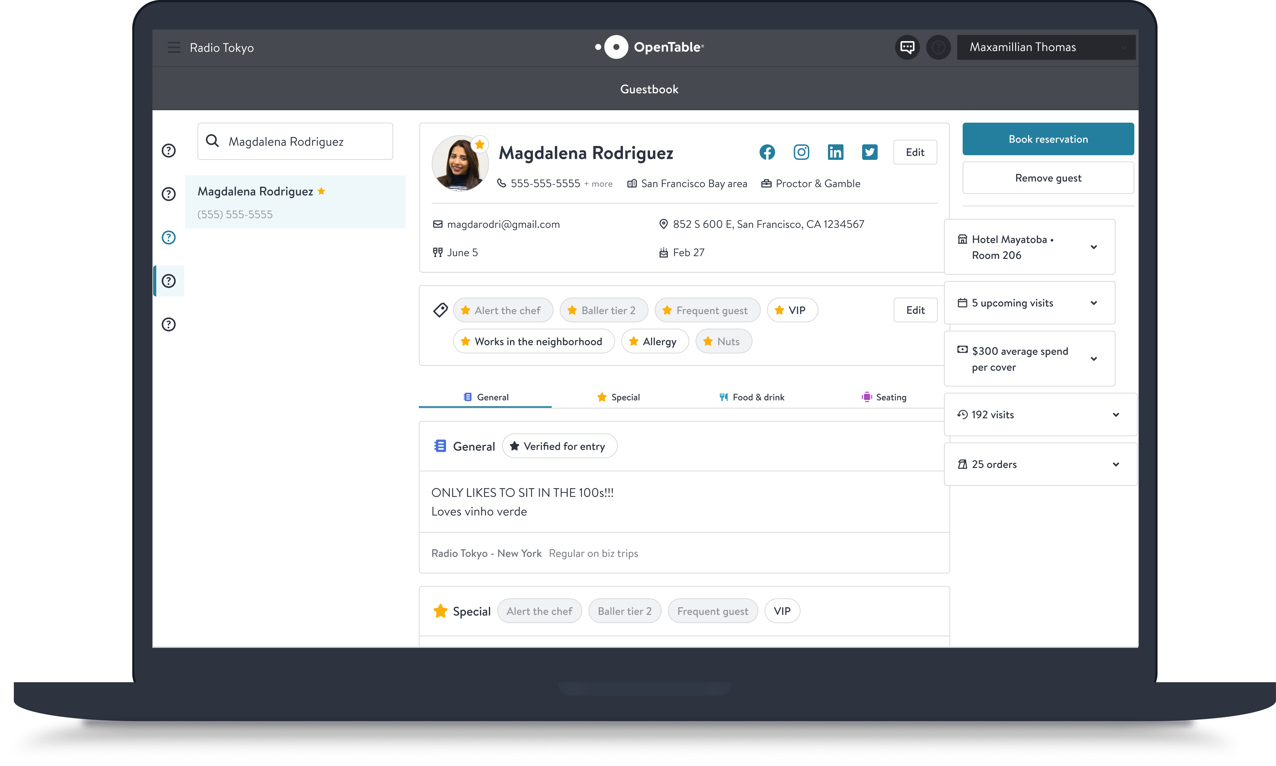Open the Twitter profile icon
The image size is (1276, 766).
tap(869, 152)
